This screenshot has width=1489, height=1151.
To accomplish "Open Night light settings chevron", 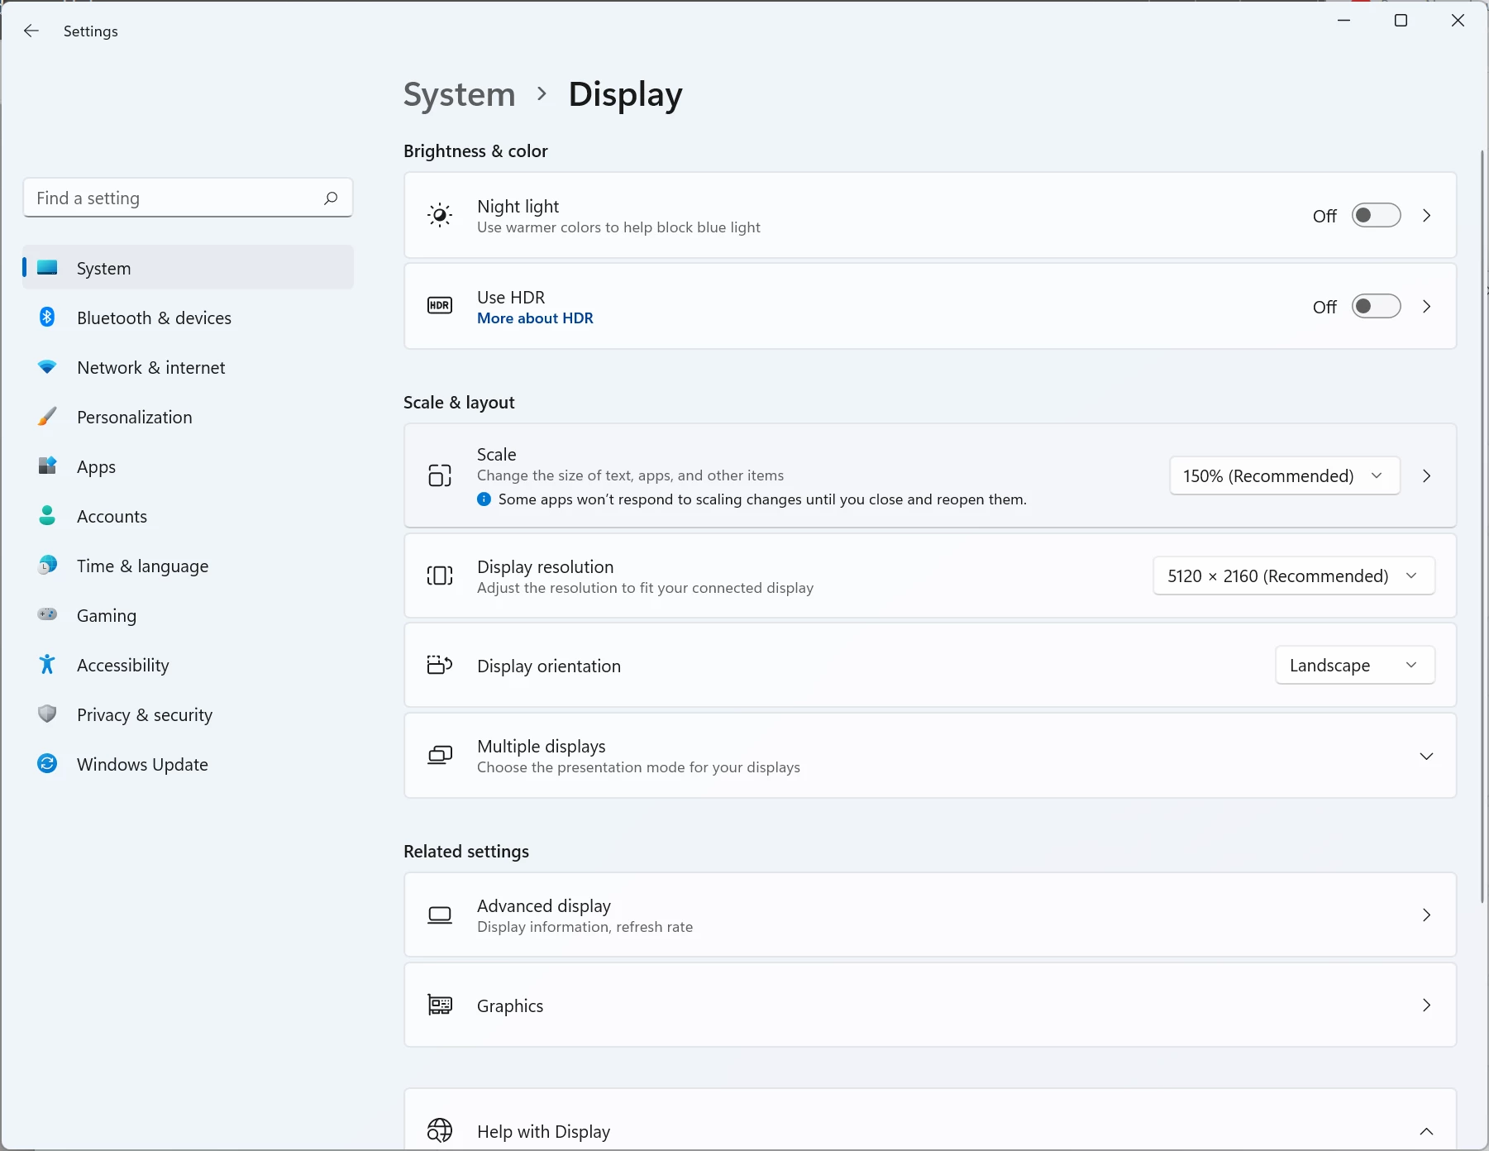I will (x=1426, y=216).
